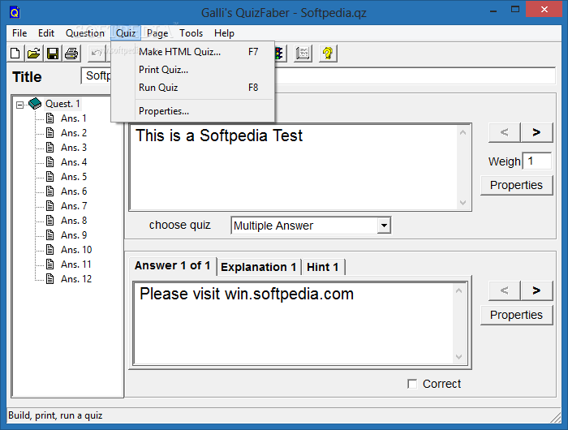
Task: Click answer text scrollbar up arrow
Action: [458, 290]
